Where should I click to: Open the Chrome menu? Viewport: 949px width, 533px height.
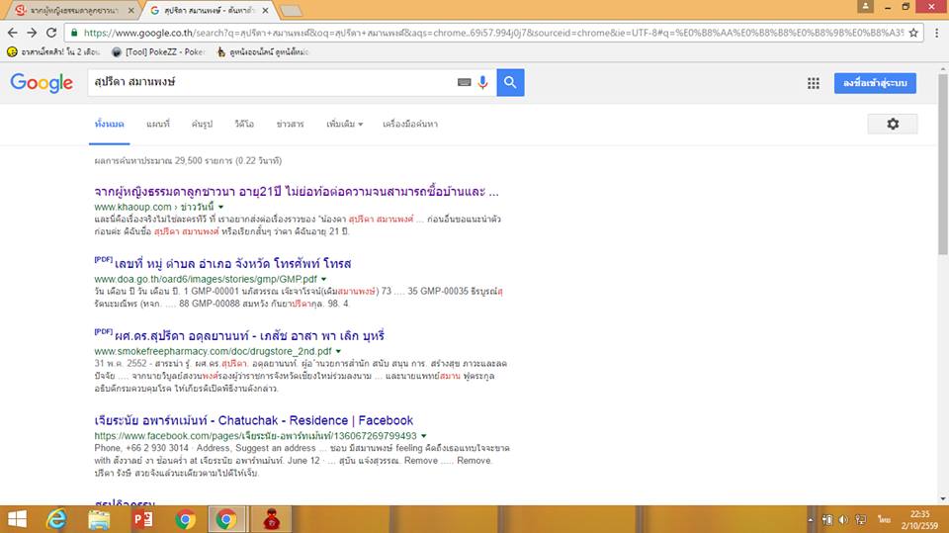point(936,33)
